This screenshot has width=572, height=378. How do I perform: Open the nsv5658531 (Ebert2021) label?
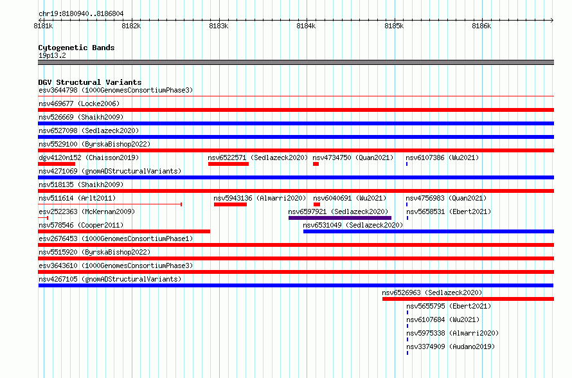point(449,212)
